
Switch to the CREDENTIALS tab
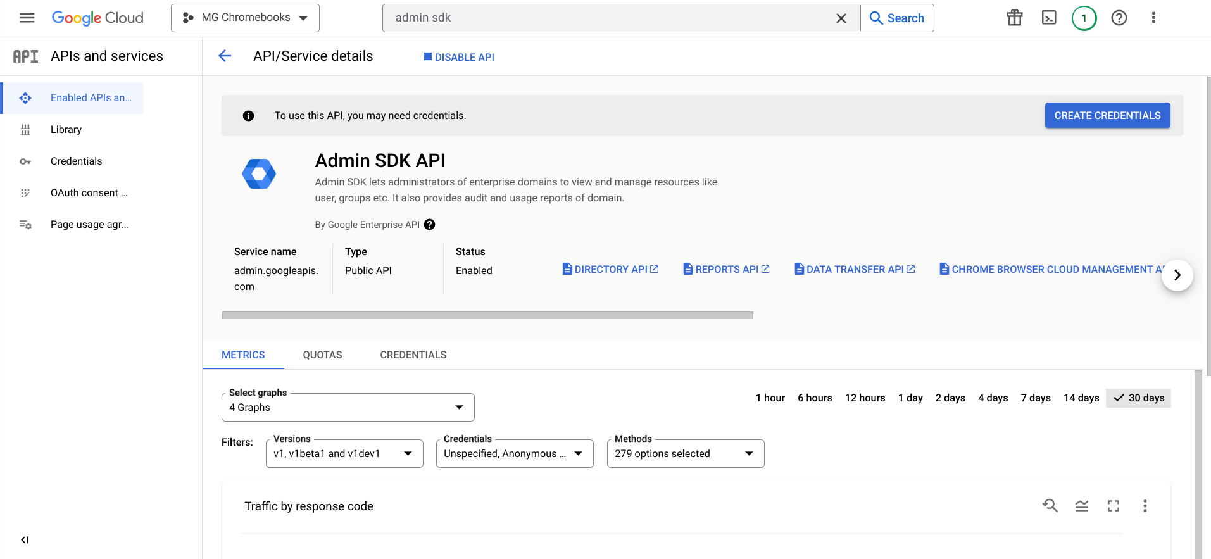click(413, 355)
